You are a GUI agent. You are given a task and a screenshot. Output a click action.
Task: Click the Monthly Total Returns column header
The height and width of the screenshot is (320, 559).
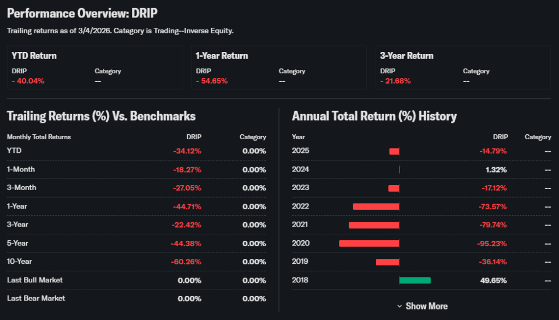tap(39, 137)
